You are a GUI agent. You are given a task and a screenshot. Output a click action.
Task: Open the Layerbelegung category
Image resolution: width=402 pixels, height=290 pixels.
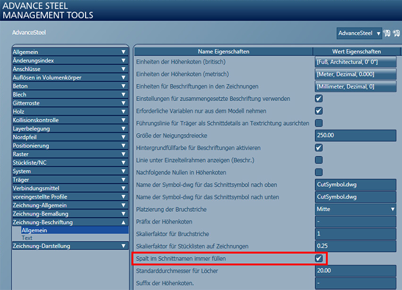pos(70,128)
